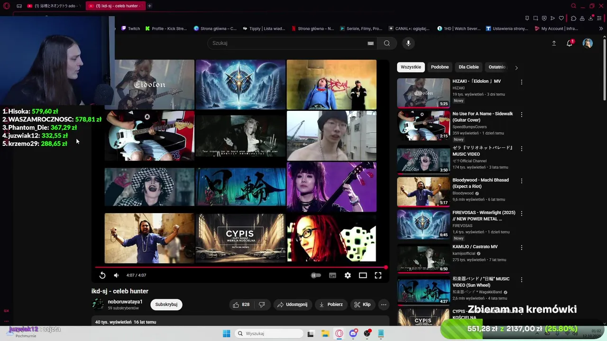
Task: Replay the video with replay button
Action: point(102,275)
